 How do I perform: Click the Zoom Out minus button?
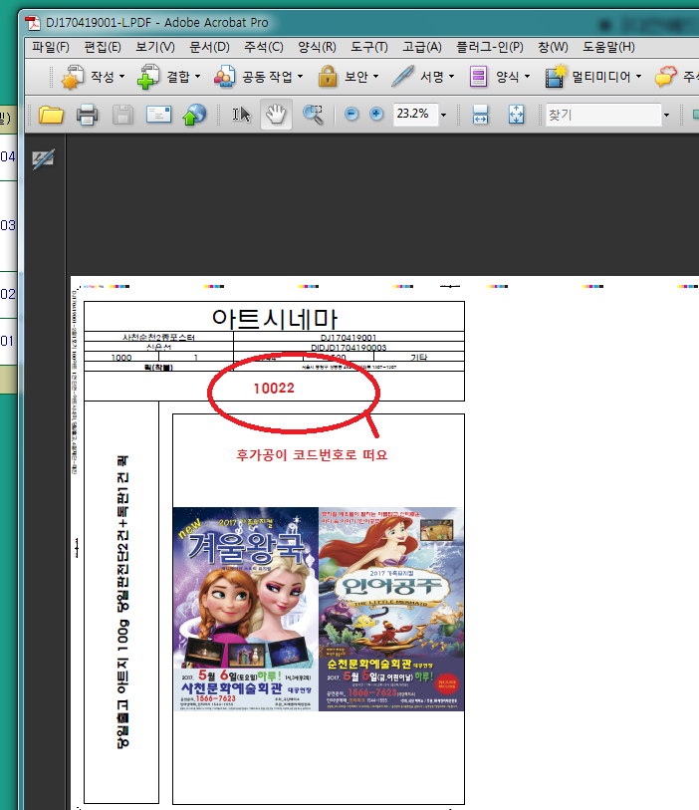tap(351, 115)
